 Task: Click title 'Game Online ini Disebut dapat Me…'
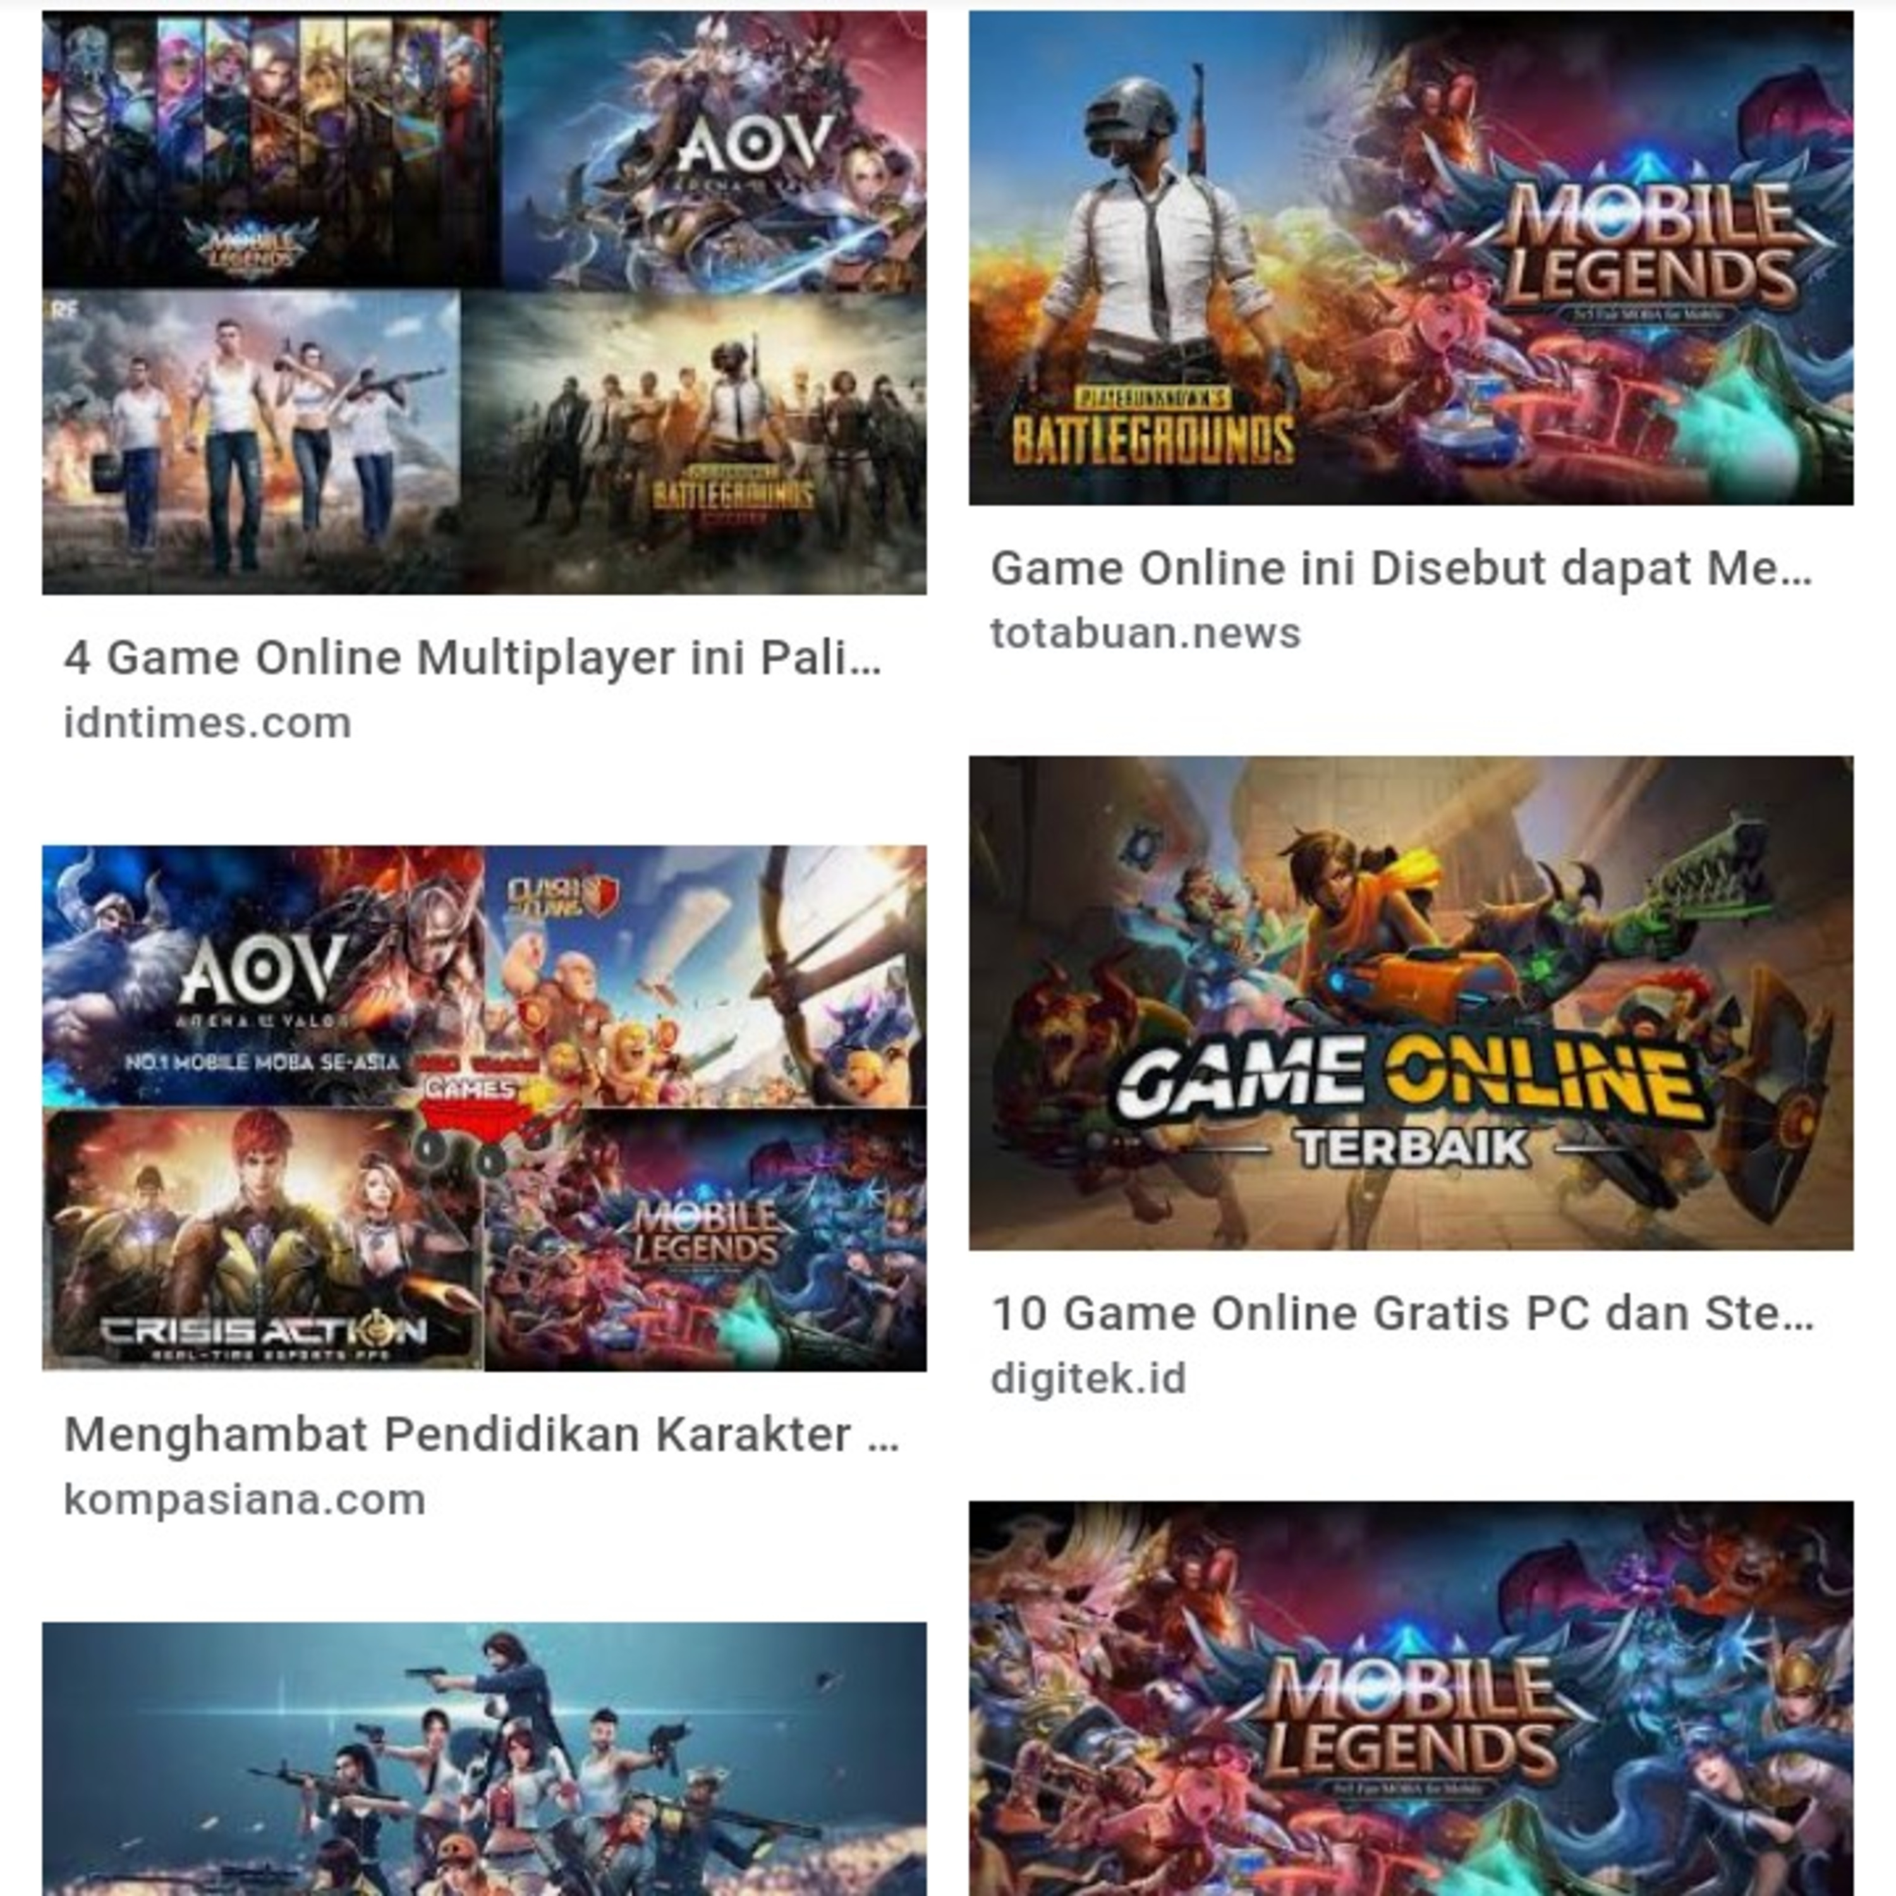(1401, 568)
